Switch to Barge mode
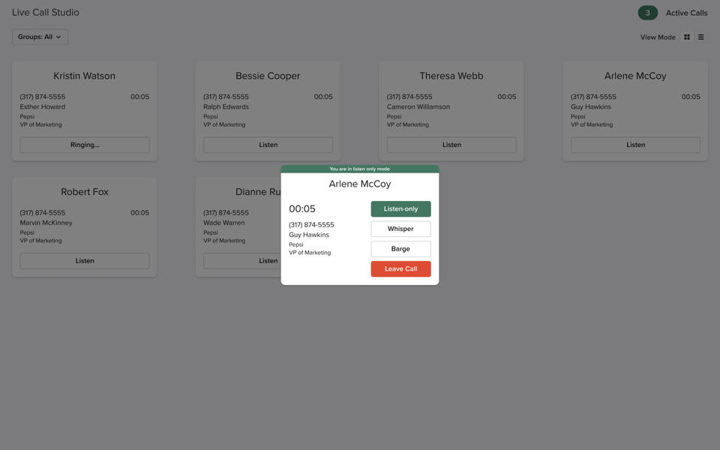The image size is (720, 450). (400, 249)
